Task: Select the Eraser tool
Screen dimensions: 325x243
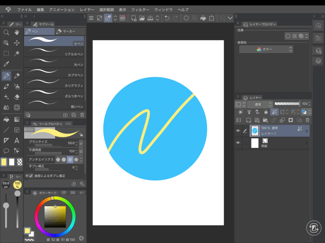Action: (17, 97)
